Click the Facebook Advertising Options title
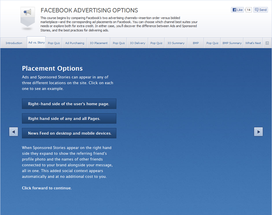 89,10
